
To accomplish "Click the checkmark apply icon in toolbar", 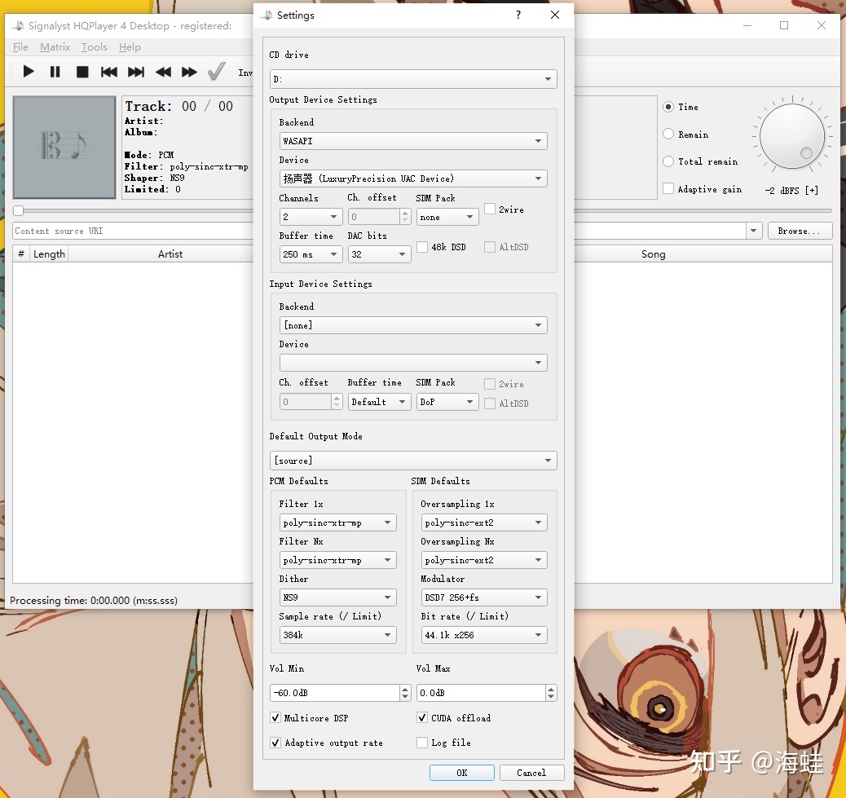I will (x=216, y=72).
